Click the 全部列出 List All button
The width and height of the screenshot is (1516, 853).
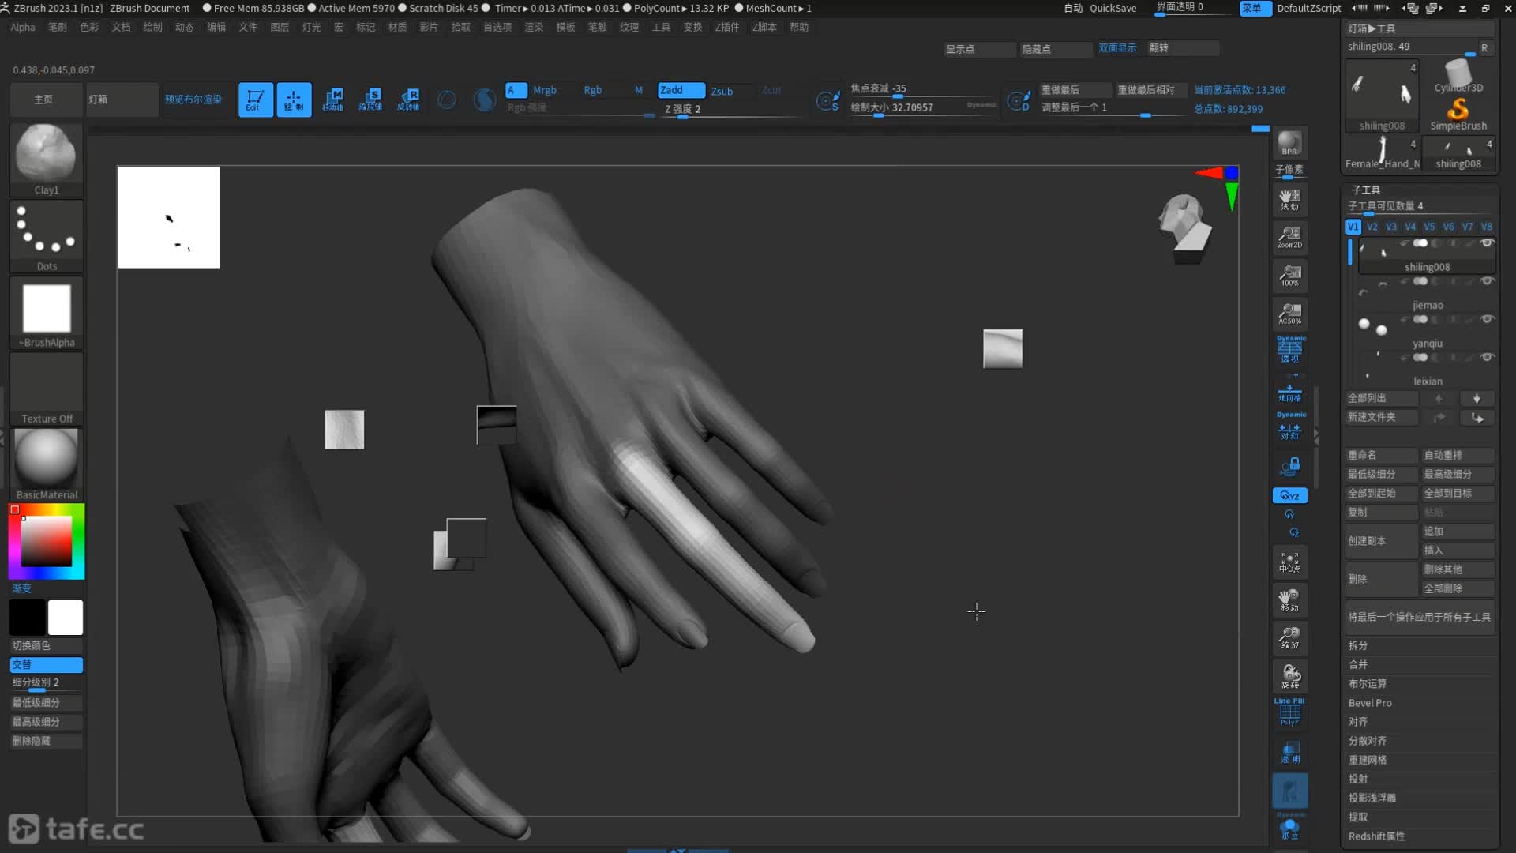click(x=1381, y=398)
